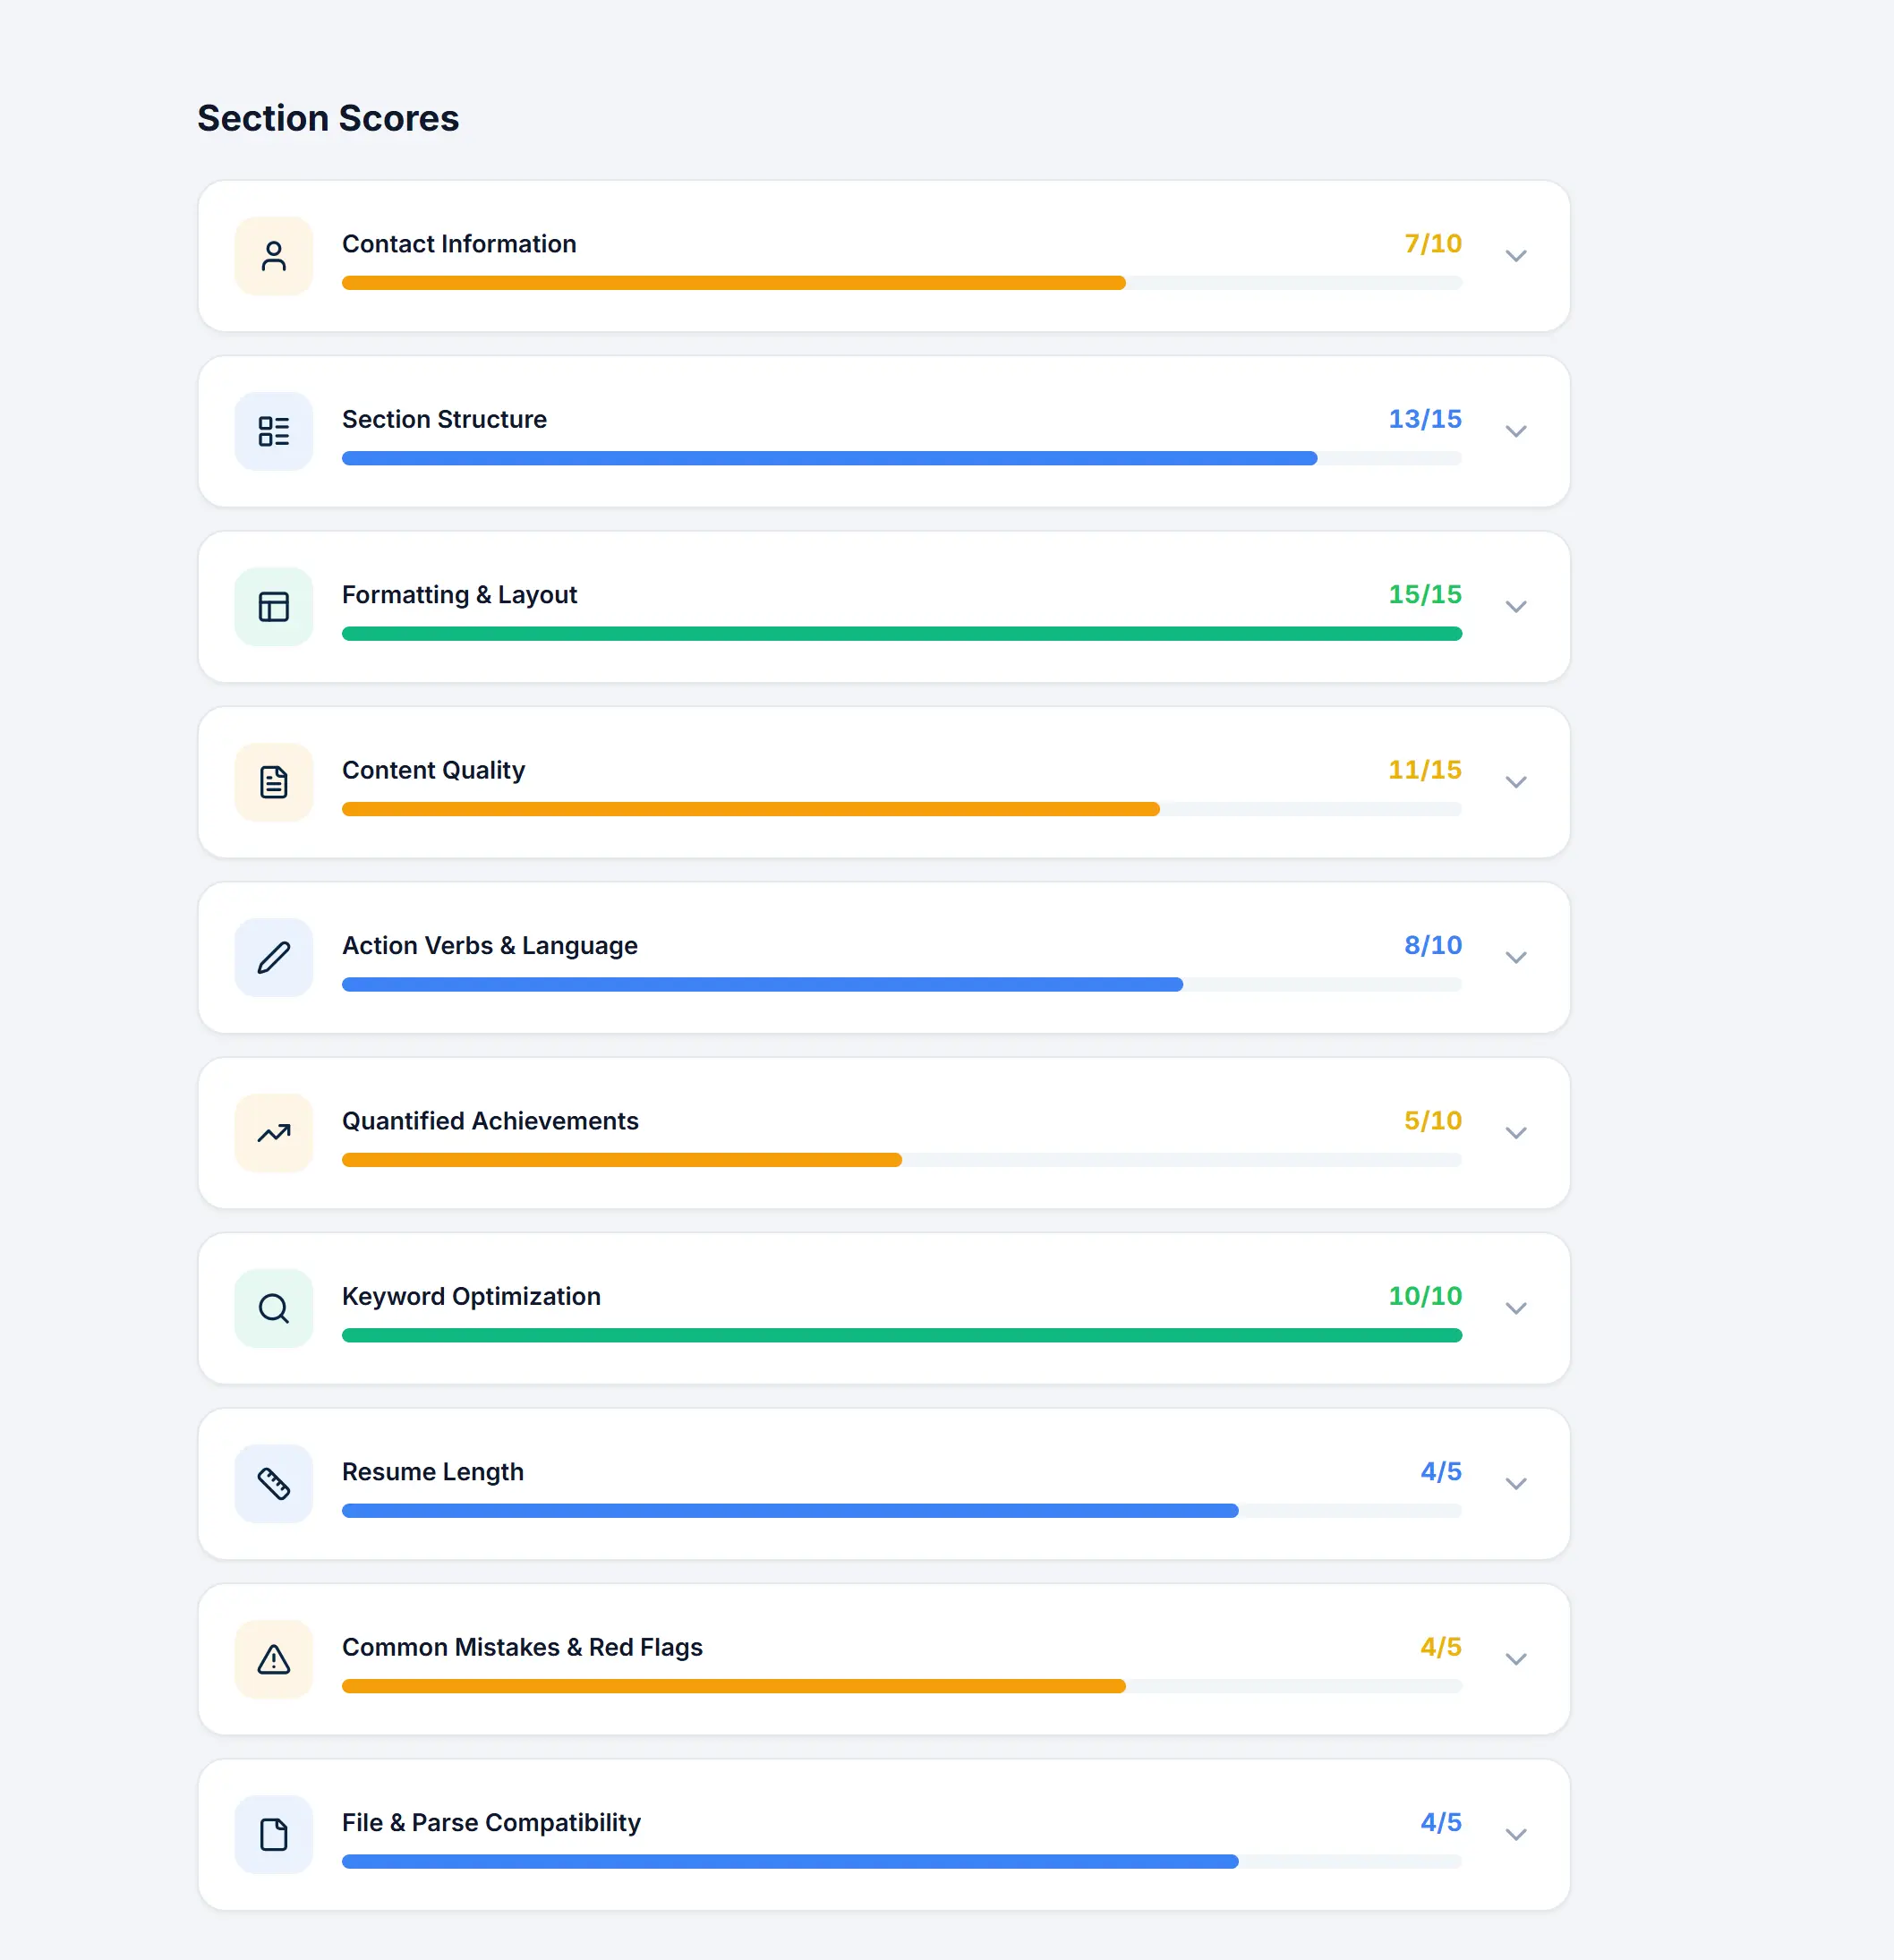Image resolution: width=1894 pixels, height=1960 pixels.
Task: Click the Action Verbs pencil icon
Action: click(x=273, y=958)
